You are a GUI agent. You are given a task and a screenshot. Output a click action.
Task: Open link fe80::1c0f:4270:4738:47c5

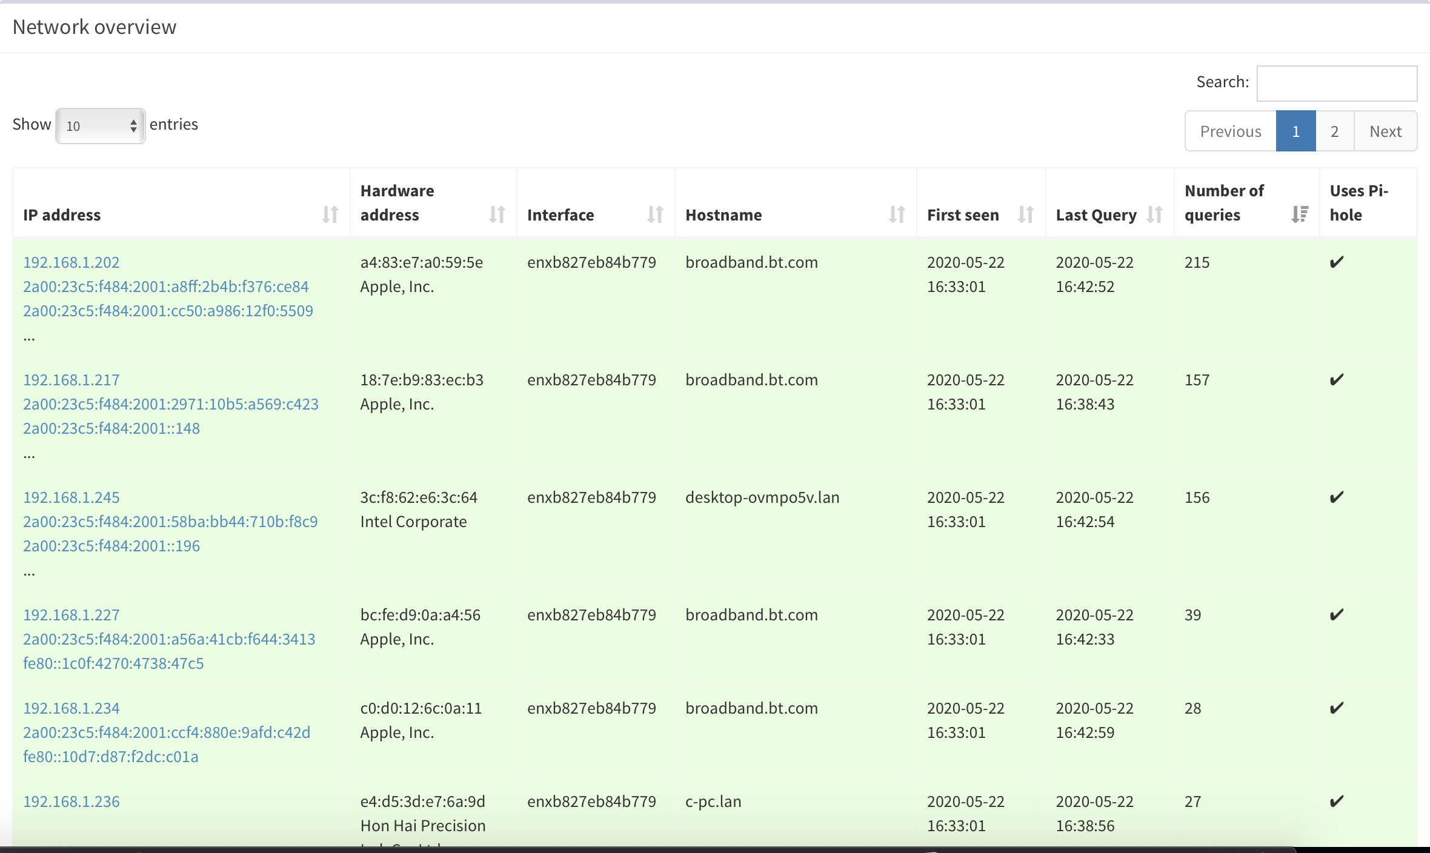click(x=113, y=663)
